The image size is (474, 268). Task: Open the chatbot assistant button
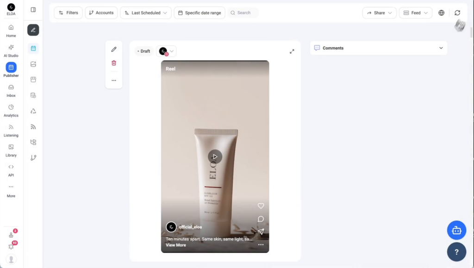[456, 230]
